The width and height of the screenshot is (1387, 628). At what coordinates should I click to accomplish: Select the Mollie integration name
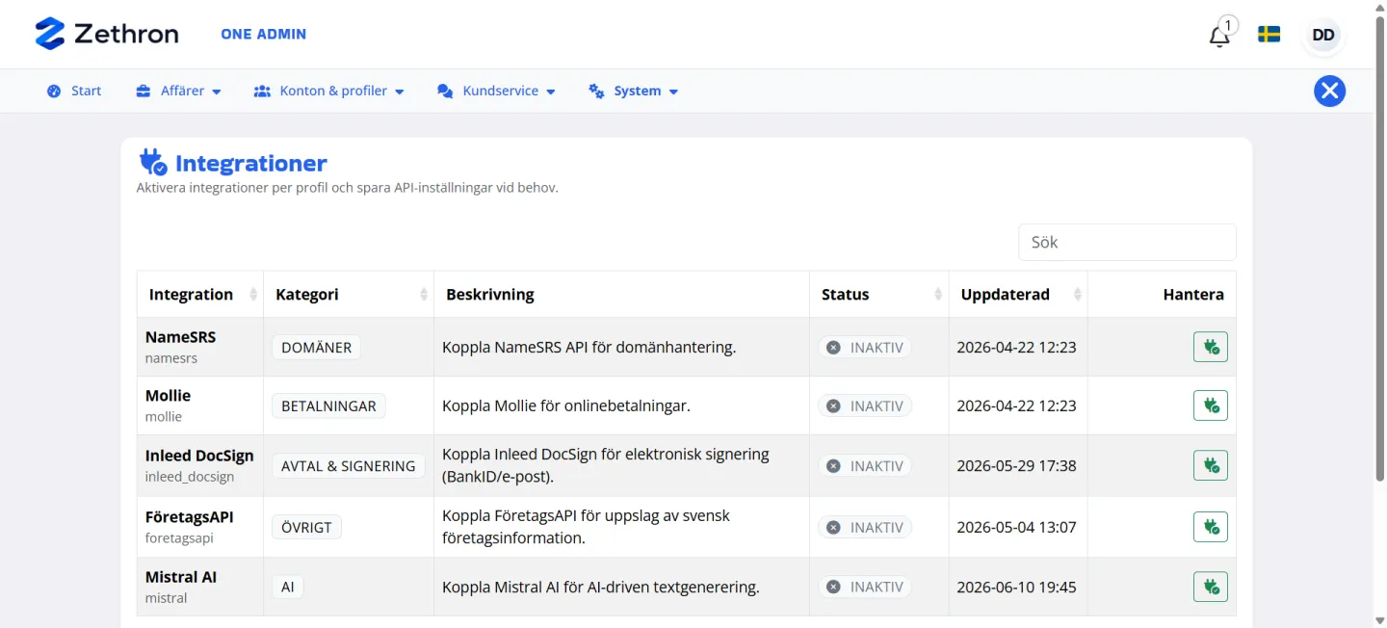[x=168, y=396]
